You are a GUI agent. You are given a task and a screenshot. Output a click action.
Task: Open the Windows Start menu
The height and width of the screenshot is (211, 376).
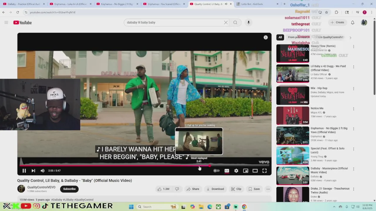click(131, 207)
